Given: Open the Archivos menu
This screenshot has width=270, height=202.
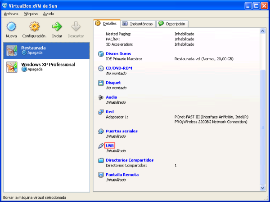Looking at the screenshot, I should (11, 14).
